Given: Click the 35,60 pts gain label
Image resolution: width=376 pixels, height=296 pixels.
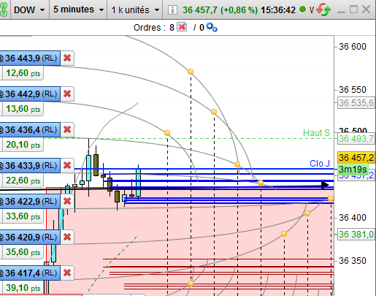Looking at the screenshot, I should 23,252.
